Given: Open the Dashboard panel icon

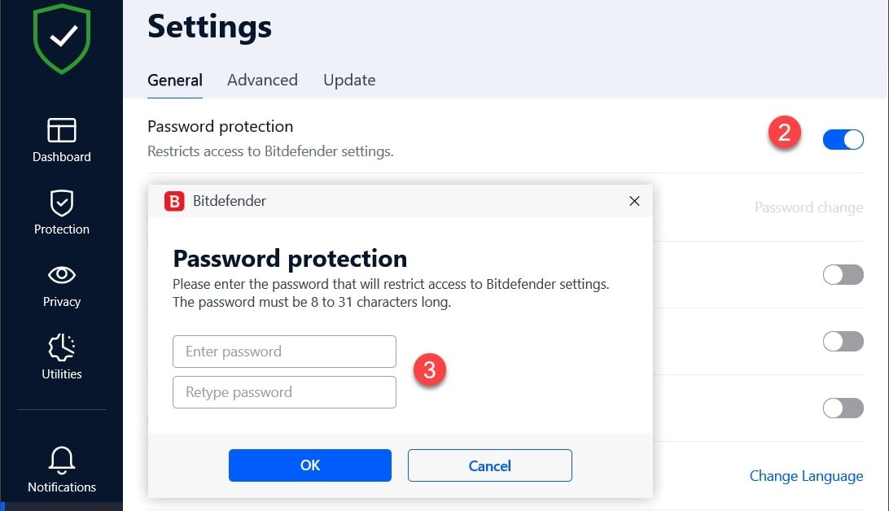Looking at the screenshot, I should 62,130.
